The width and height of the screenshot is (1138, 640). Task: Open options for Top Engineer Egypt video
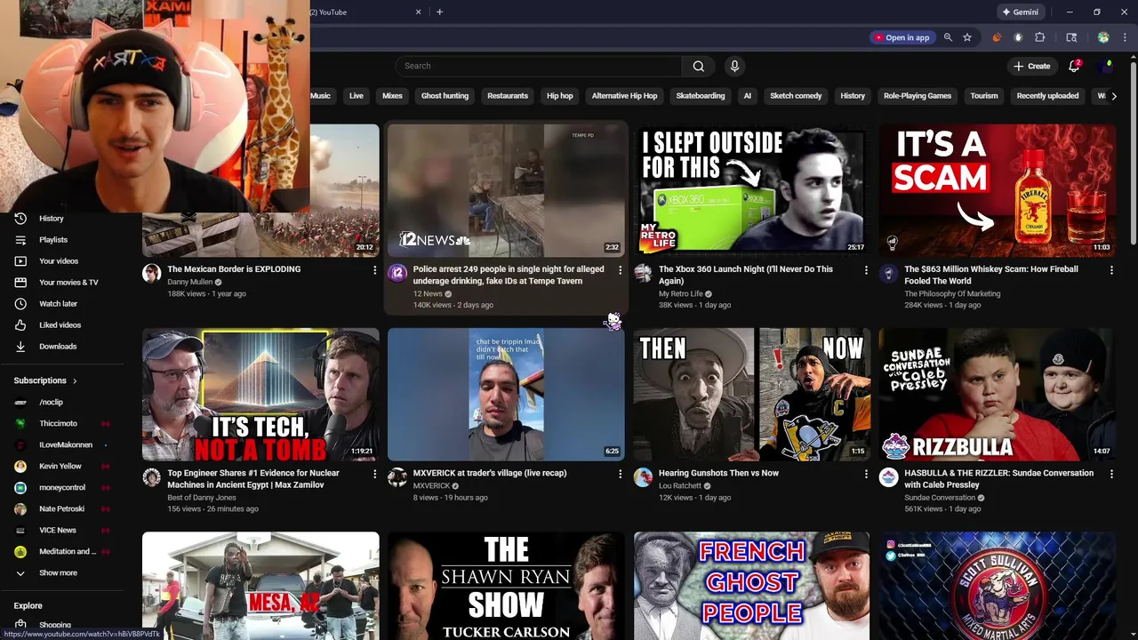click(x=374, y=475)
